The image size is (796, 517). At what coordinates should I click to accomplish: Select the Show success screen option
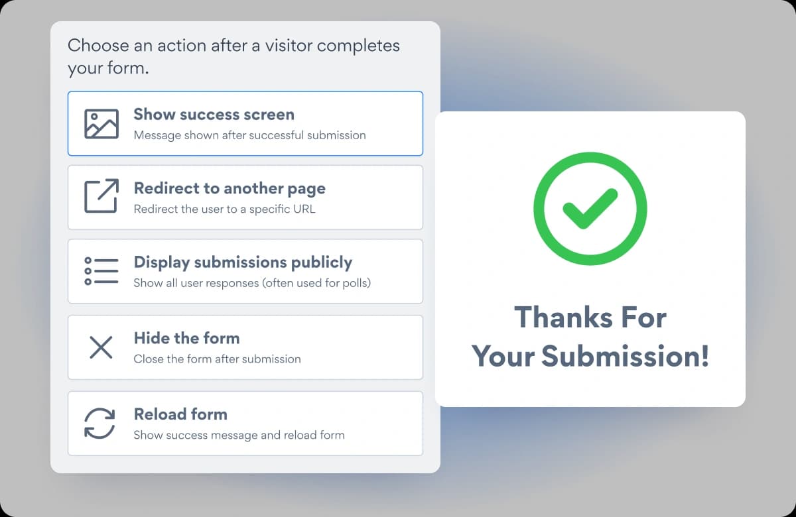click(x=245, y=123)
